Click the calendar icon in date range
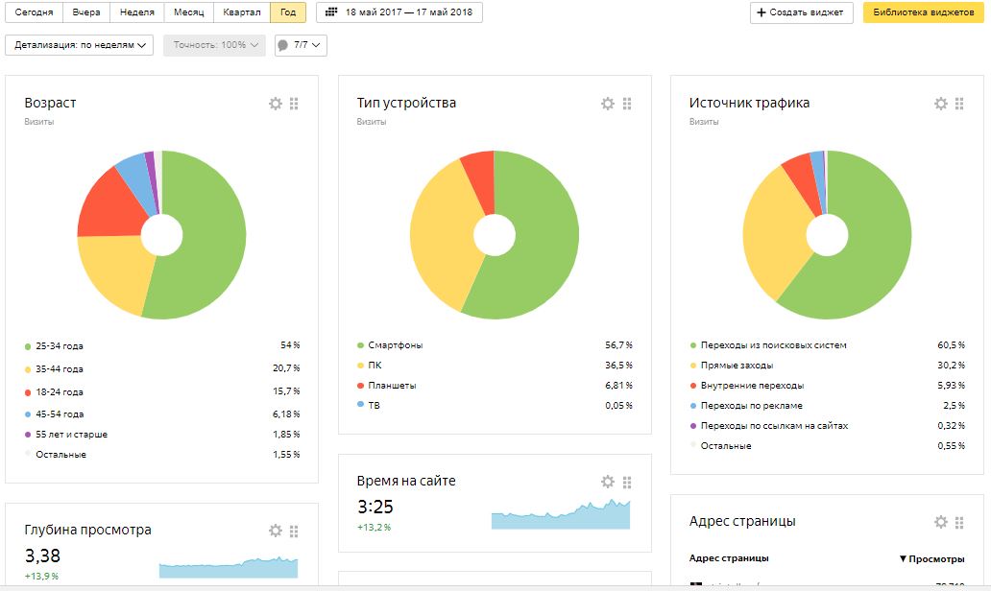Screen dimensions: 991x591 tap(331, 12)
